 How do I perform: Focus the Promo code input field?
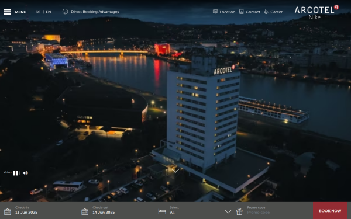click(278, 213)
